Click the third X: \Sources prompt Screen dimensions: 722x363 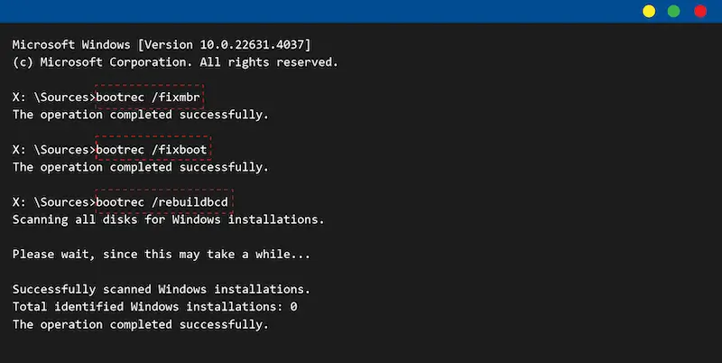53,202
